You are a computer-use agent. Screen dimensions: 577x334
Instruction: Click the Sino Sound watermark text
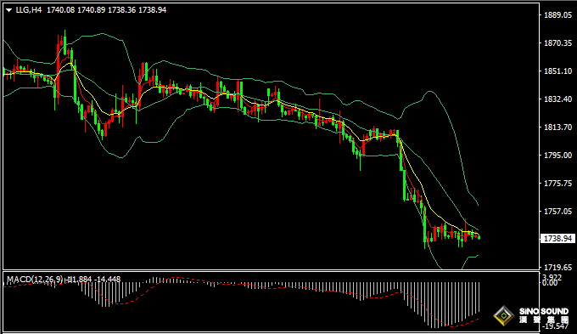click(544, 315)
